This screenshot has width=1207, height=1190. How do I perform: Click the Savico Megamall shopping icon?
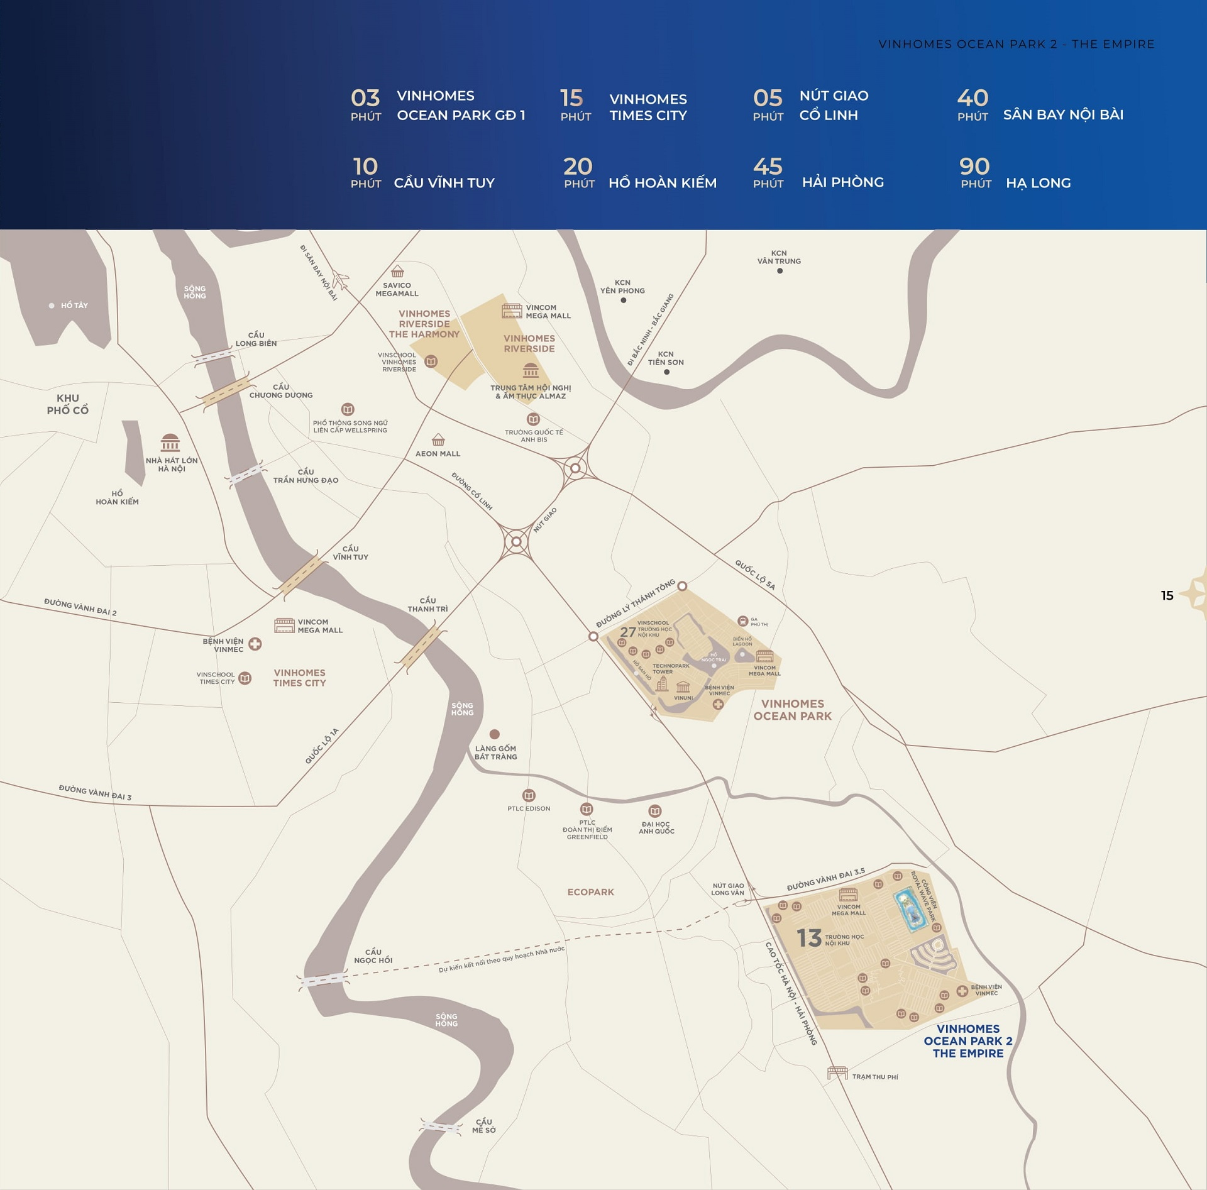397,272
